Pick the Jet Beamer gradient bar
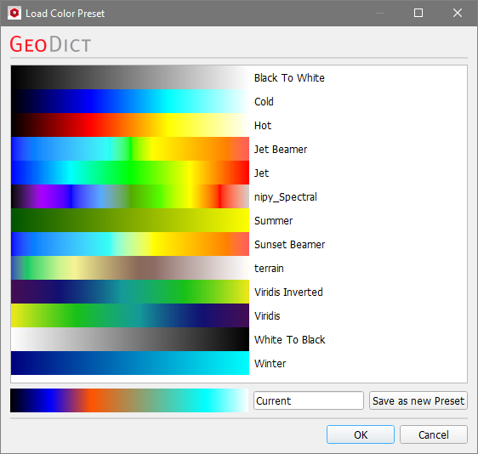The height and width of the screenshot is (454, 478). [130, 149]
